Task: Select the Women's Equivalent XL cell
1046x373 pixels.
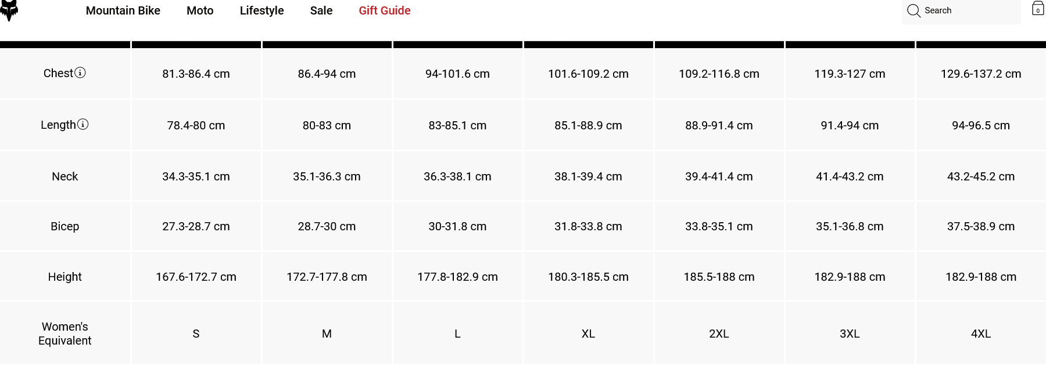Action: [x=588, y=334]
